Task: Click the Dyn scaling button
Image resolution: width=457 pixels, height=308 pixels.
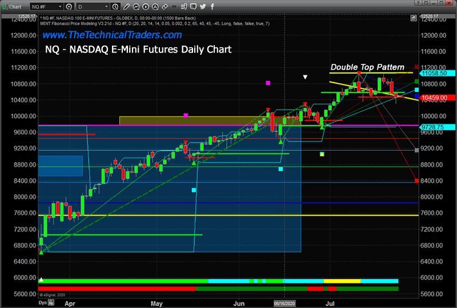Action: (42, 303)
